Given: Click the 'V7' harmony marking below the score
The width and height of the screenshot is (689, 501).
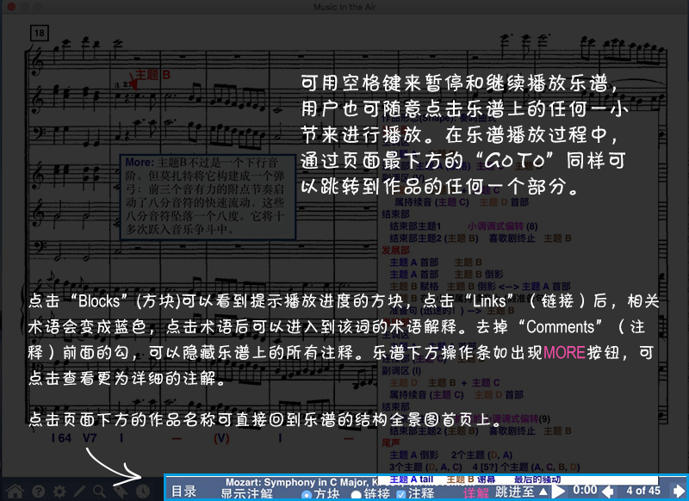Looking at the screenshot, I should point(90,438).
